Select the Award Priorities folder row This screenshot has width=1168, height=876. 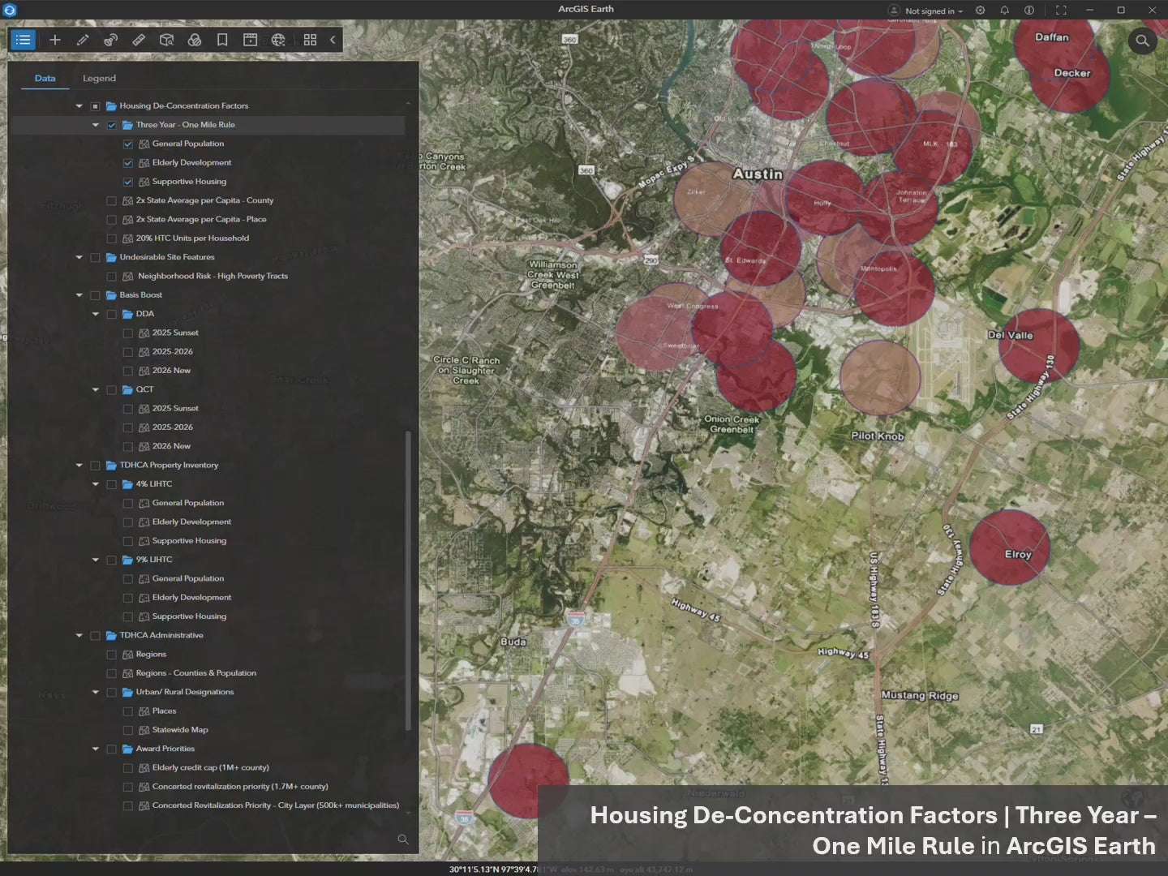(165, 749)
